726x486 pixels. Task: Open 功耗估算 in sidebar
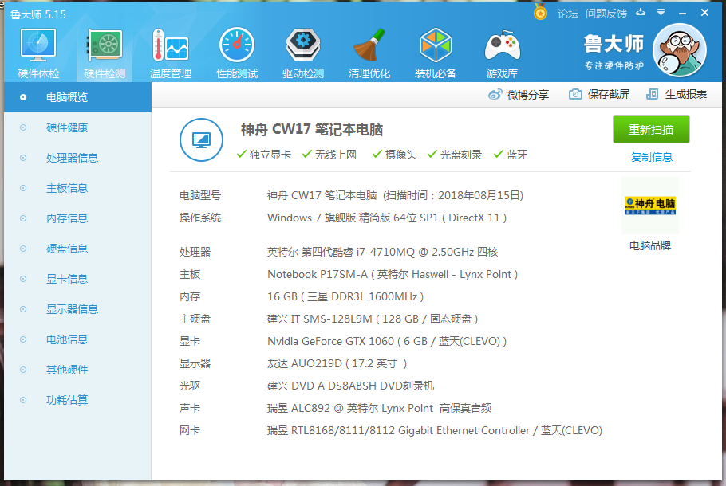pos(78,400)
